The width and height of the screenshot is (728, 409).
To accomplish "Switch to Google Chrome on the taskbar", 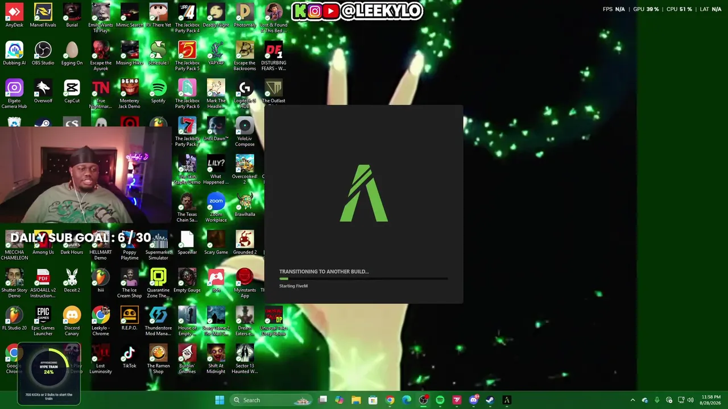I will [390, 400].
